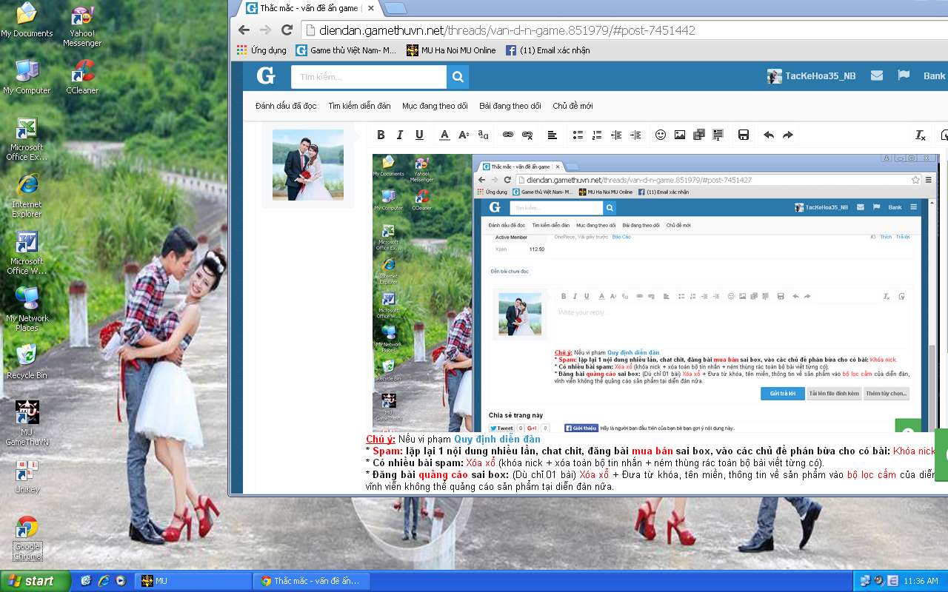Click the remove formatting icon
The image size is (948, 592).
pyautogui.click(x=921, y=135)
